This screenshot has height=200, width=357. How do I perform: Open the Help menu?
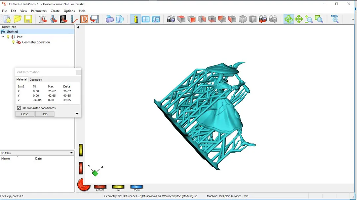pos(82,11)
